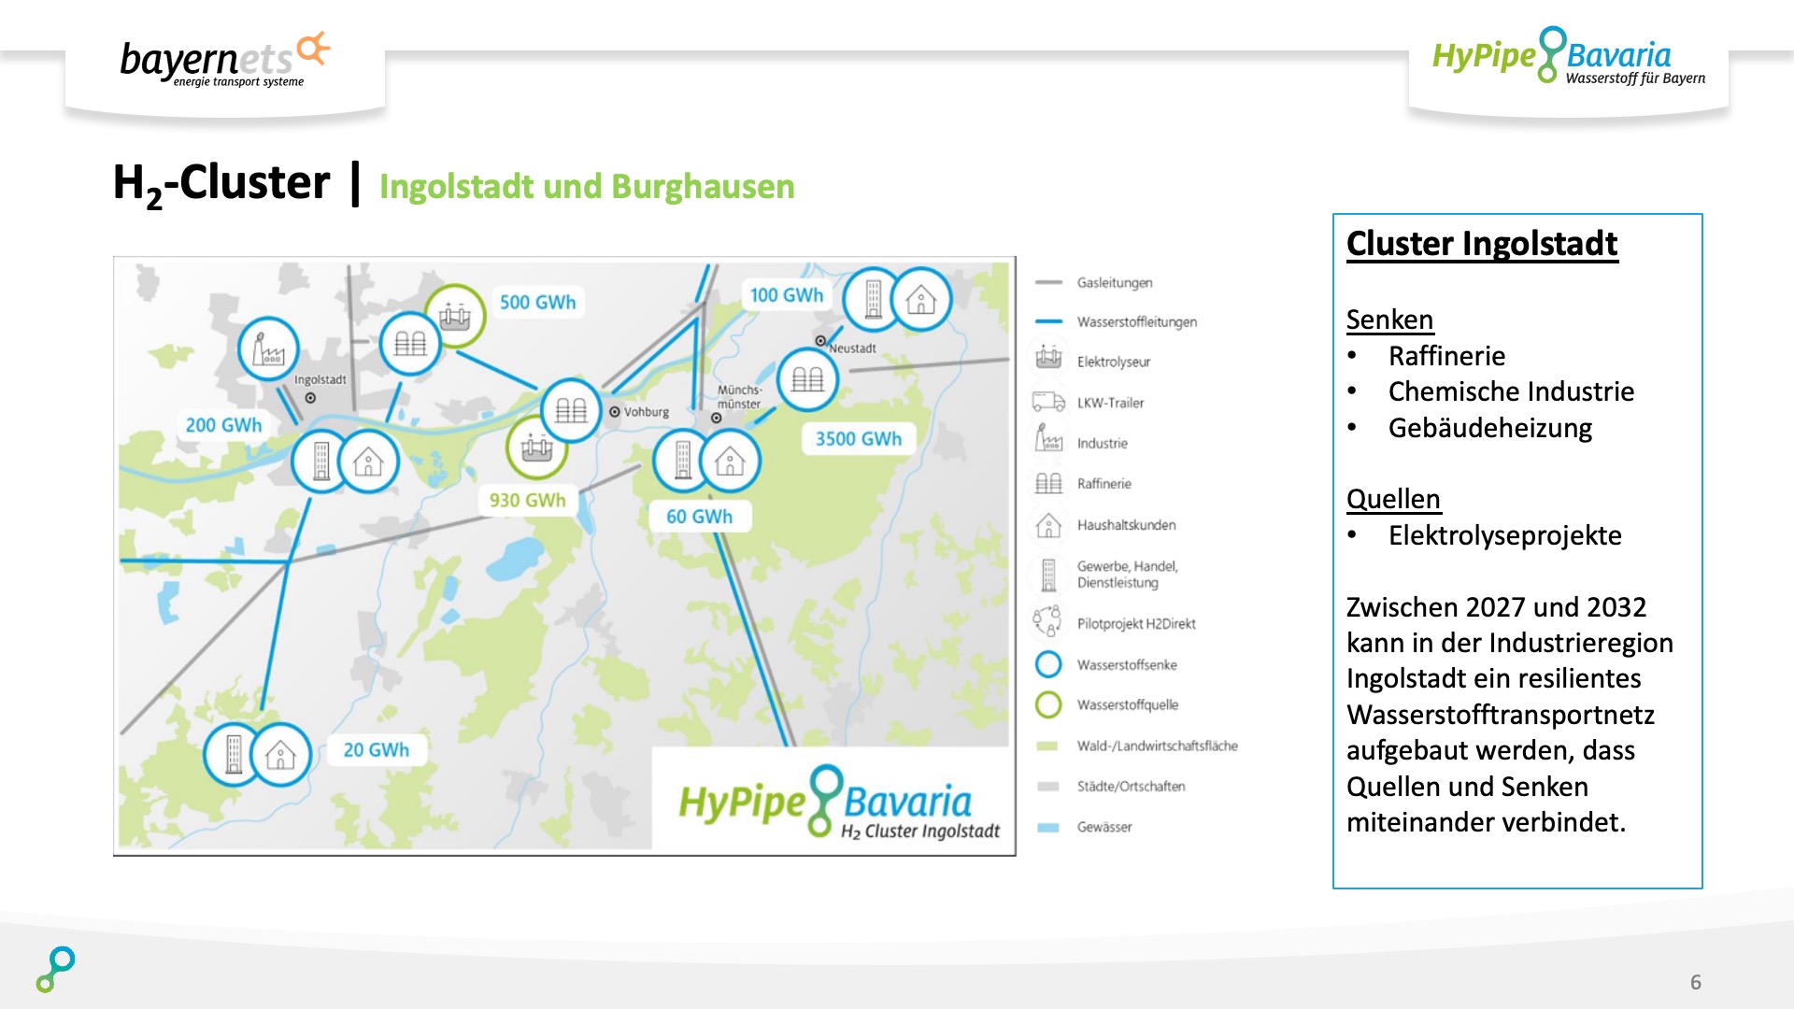Viewport: 1794px width, 1009px height.
Task: Click the green electrolyzer circle near 500 GWh
Action: [x=455, y=316]
